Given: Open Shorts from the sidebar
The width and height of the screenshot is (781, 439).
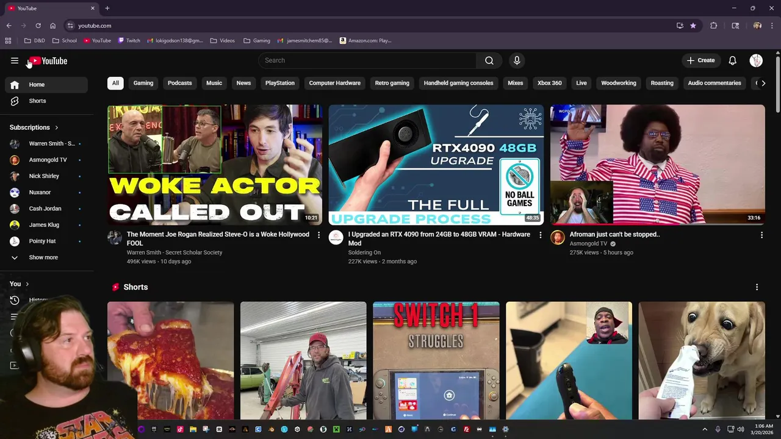Looking at the screenshot, I should coord(46,101).
